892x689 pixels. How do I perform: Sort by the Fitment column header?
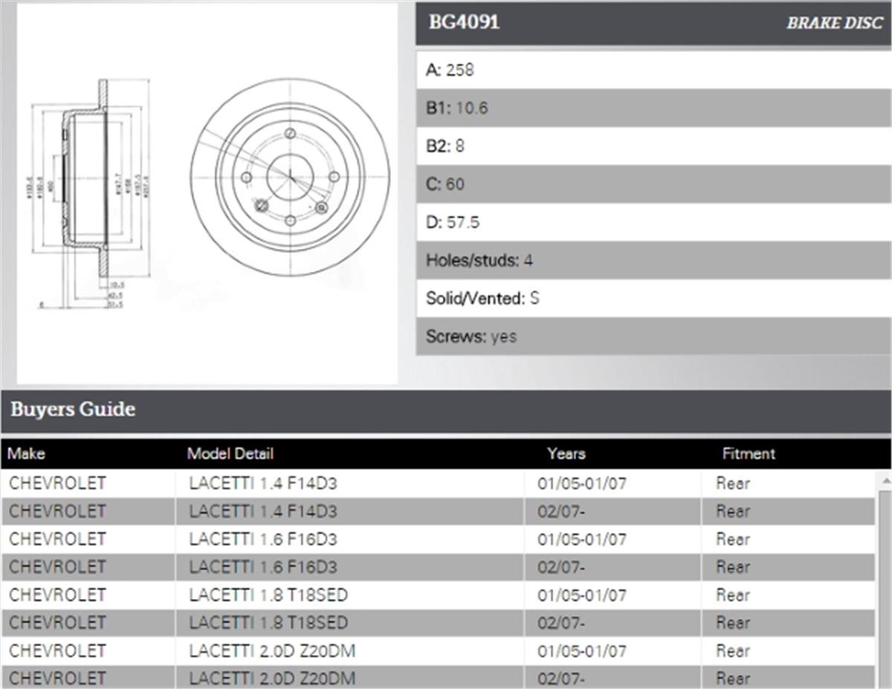(749, 453)
